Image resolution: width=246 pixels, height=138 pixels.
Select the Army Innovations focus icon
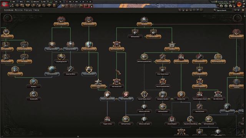click(89, 20)
